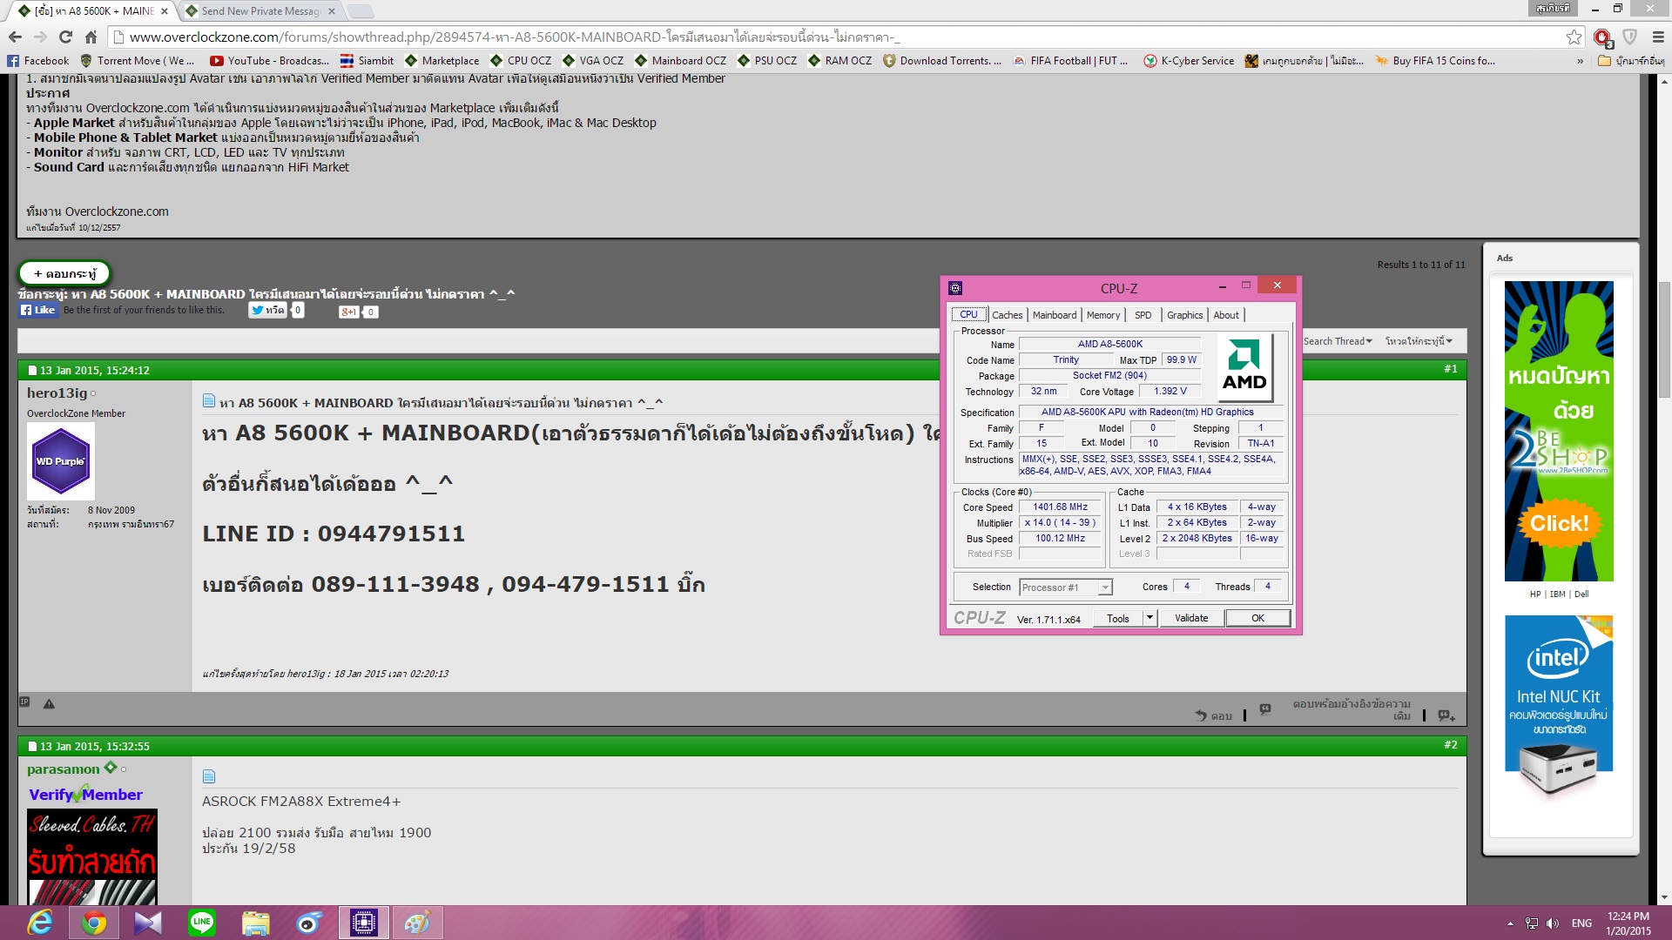Open LINE app in taskbar
This screenshot has width=1672, height=940.
[202, 922]
